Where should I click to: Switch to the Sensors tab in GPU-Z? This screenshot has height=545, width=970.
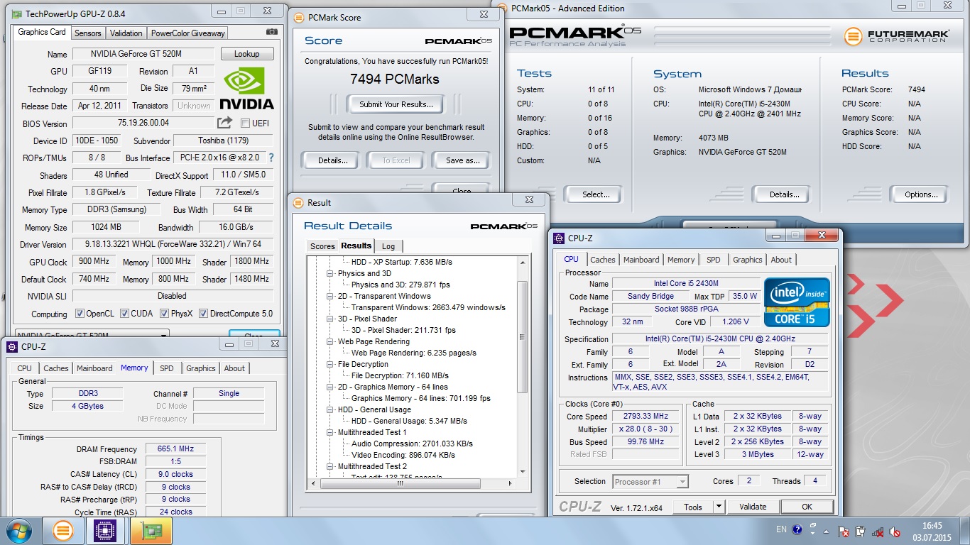(87, 33)
